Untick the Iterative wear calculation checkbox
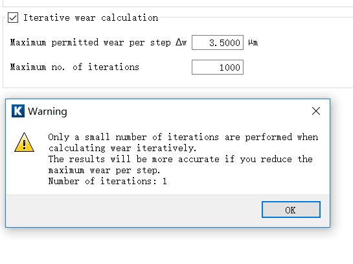 (x=13, y=18)
